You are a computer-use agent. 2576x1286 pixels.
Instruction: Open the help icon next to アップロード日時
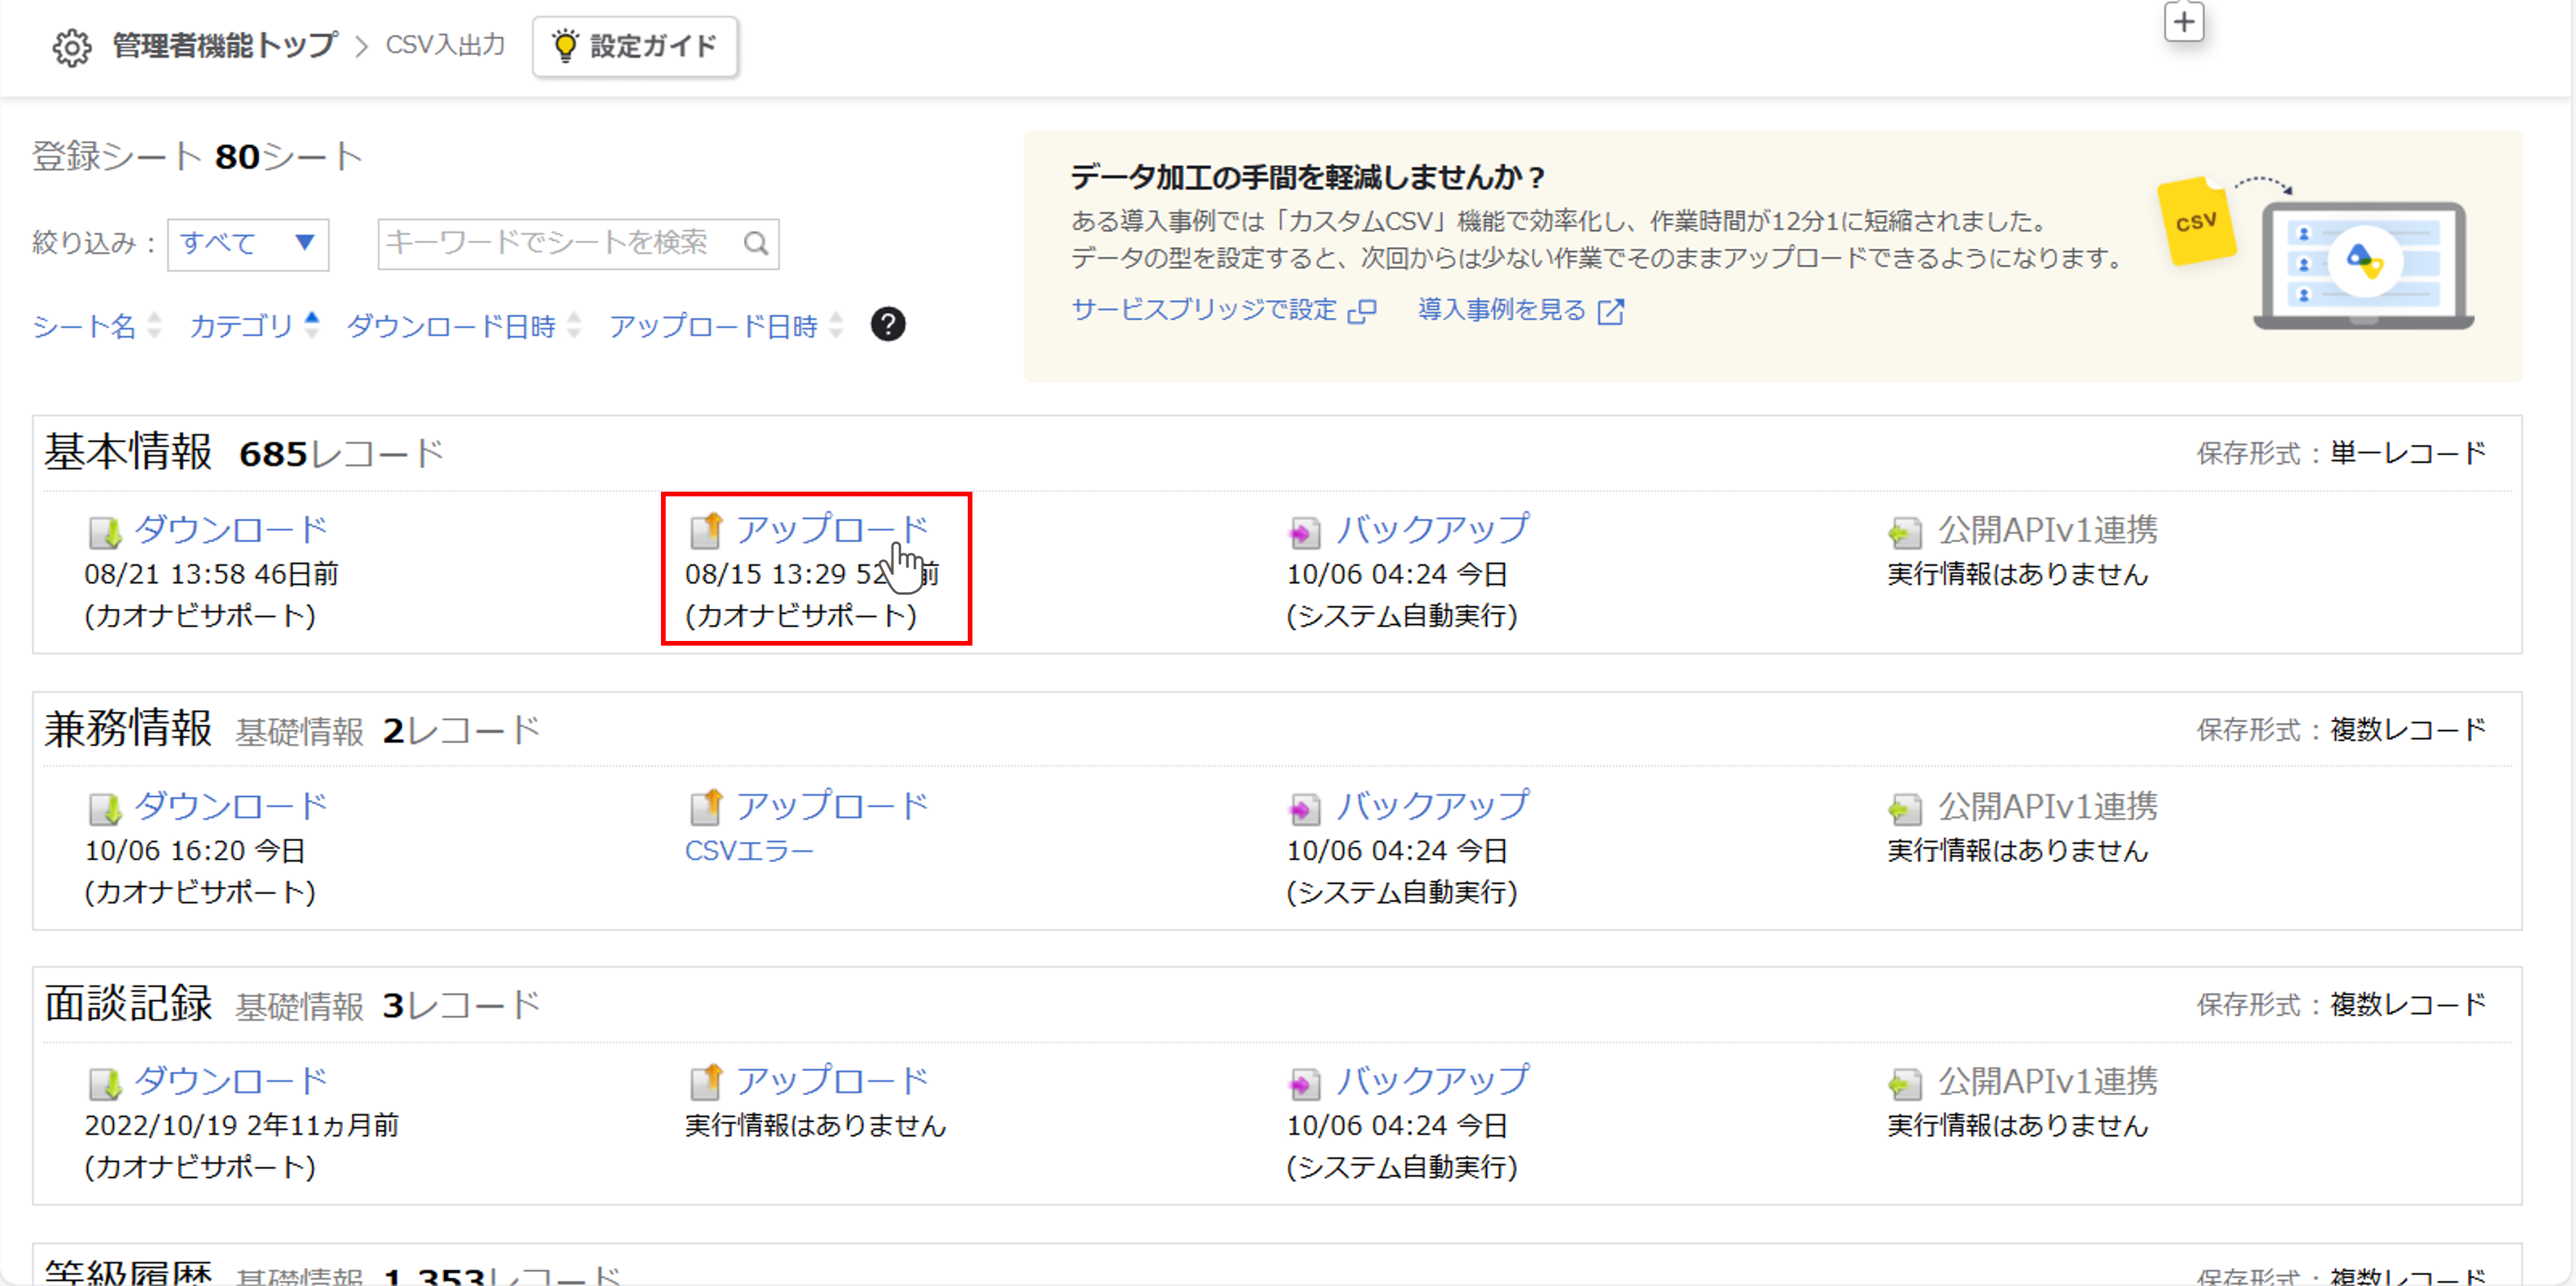(886, 324)
